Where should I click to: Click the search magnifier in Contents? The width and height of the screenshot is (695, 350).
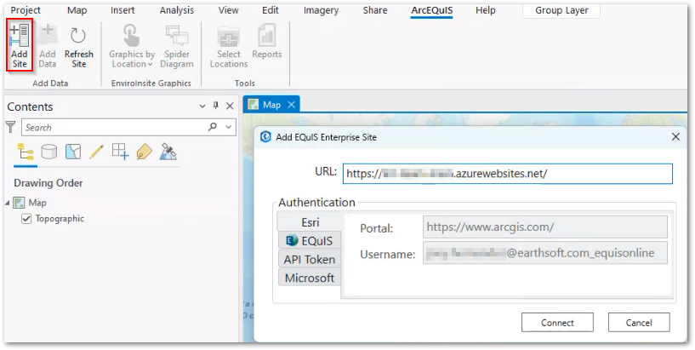(x=213, y=127)
